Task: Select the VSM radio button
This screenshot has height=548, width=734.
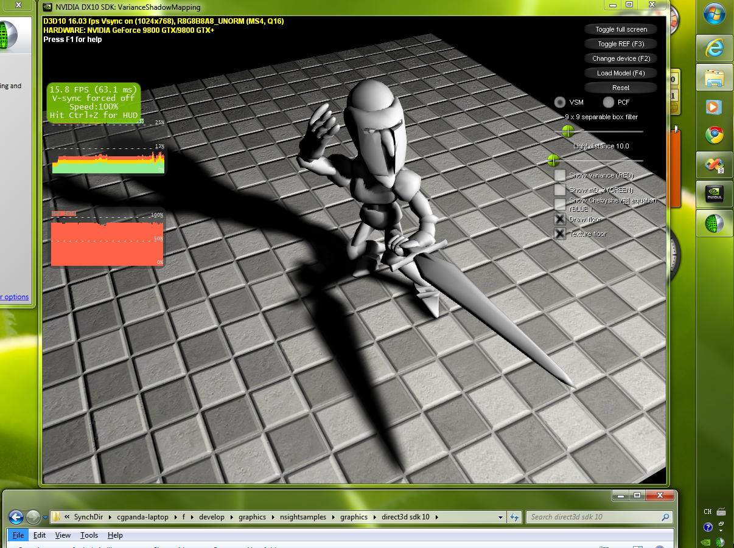Action: click(x=559, y=102)
